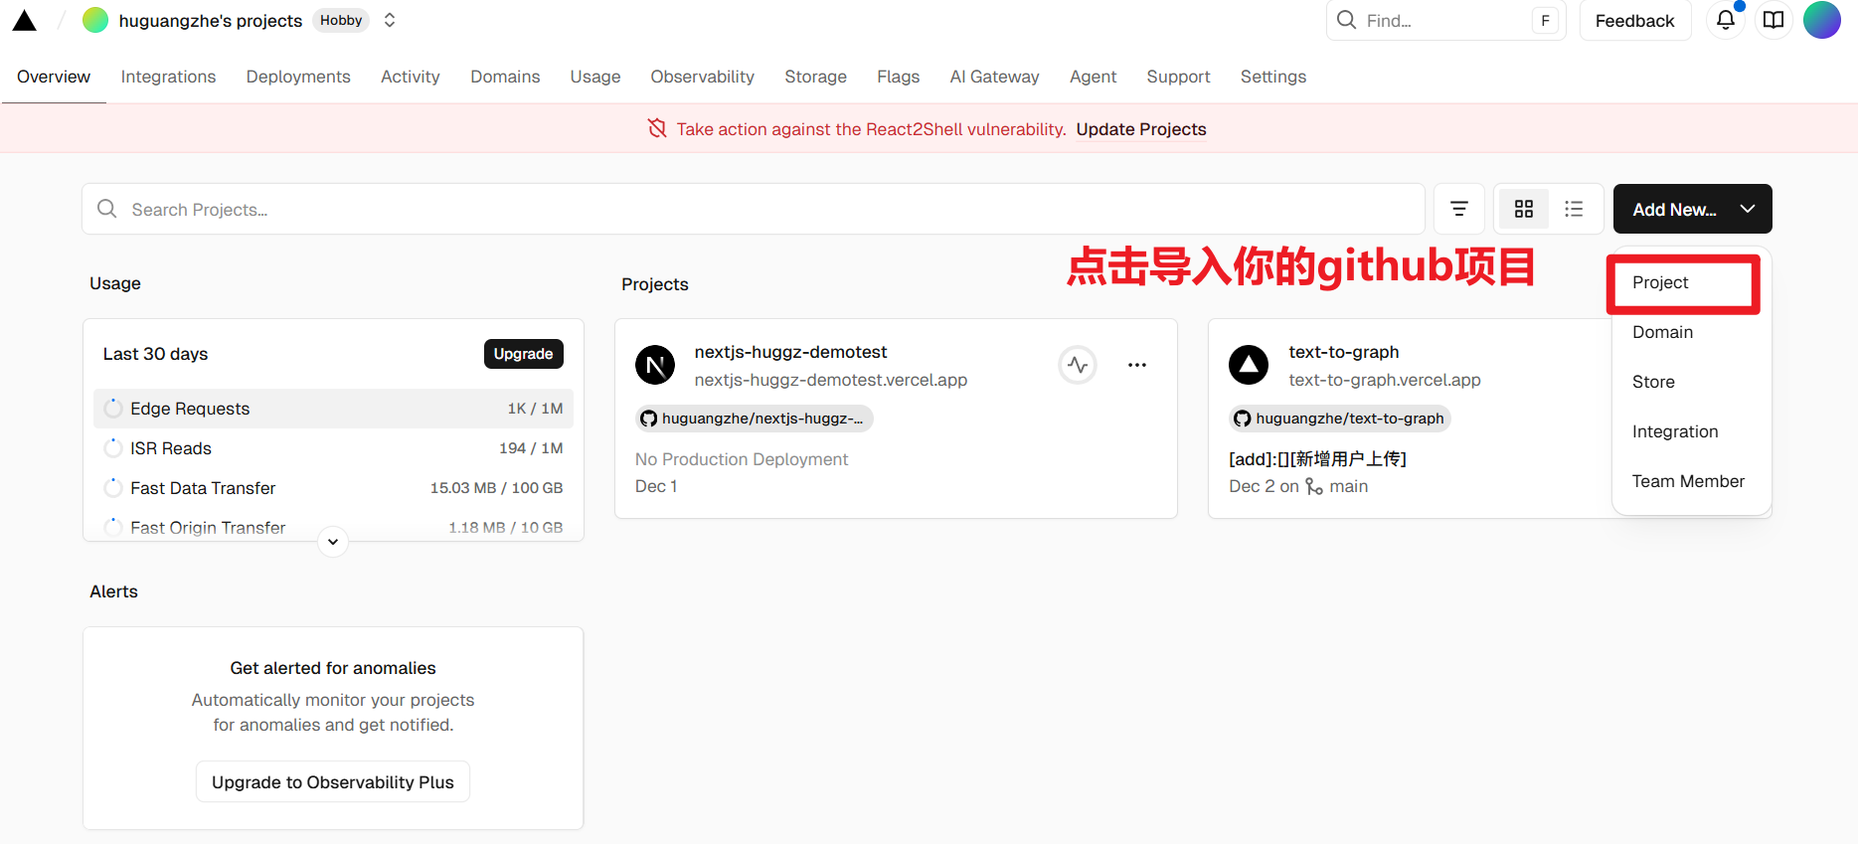Open the Flags tab

(898, 77)
